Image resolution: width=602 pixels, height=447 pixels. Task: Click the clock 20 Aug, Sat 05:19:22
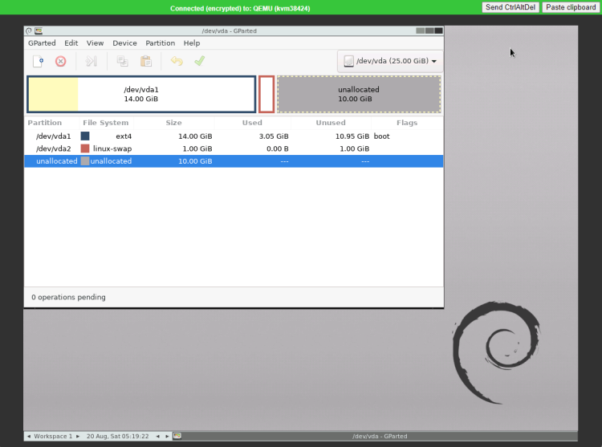point(117,437)
